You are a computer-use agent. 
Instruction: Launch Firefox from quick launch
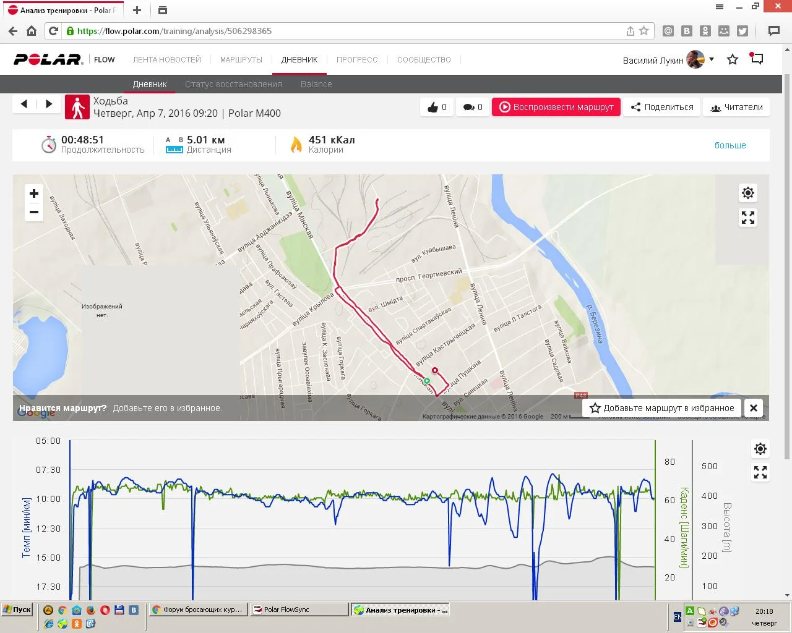point(90,610)
